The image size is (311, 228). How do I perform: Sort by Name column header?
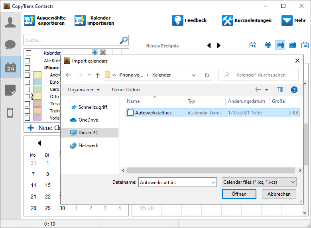pyautogui.click(x=155, y=101)
